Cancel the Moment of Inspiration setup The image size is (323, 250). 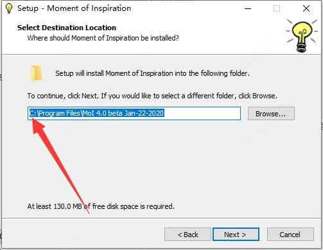290,235
